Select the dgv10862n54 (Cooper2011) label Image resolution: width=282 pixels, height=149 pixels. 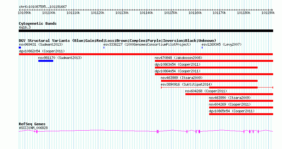point(42,51)
